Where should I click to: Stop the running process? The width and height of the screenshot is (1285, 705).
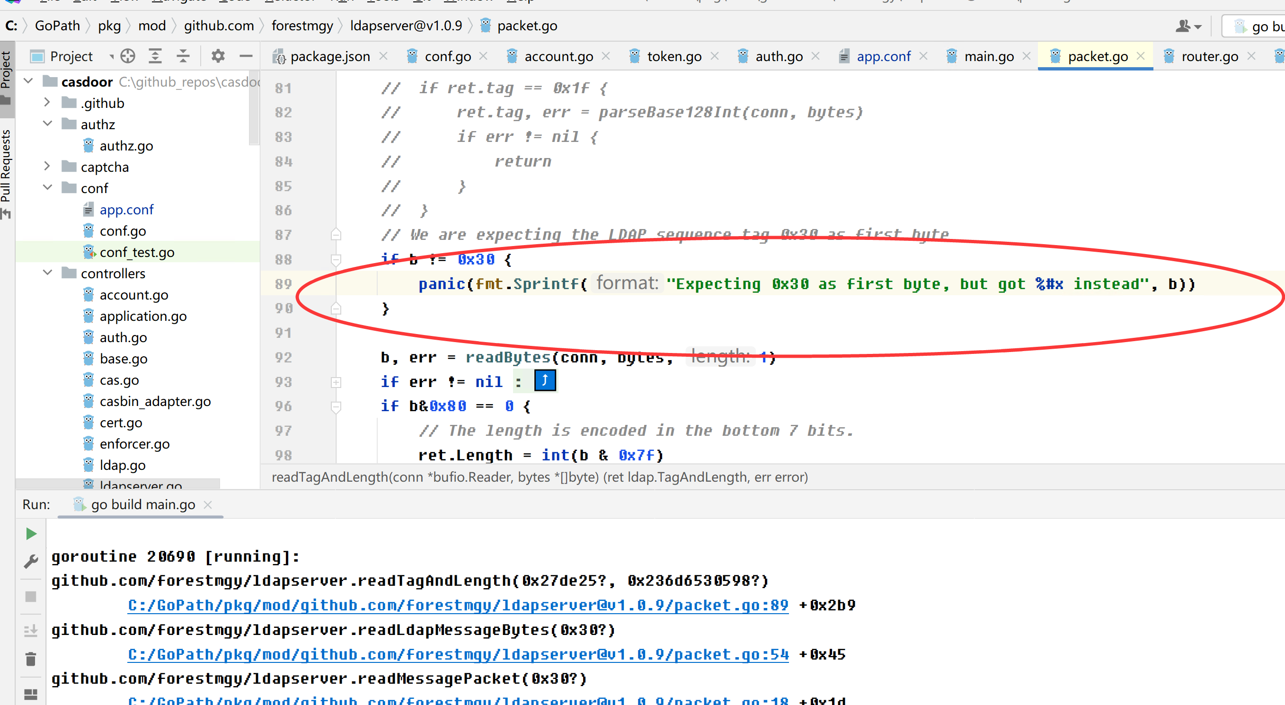click(30, 596)
